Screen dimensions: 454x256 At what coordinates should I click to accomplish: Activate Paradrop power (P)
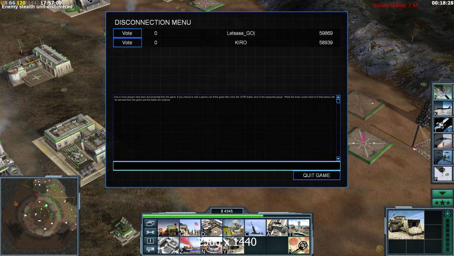[443, 174]
